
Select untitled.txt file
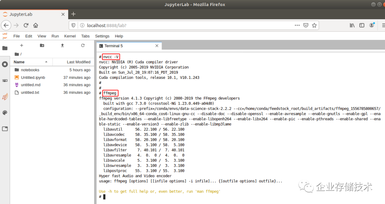[x=52, y=92]
